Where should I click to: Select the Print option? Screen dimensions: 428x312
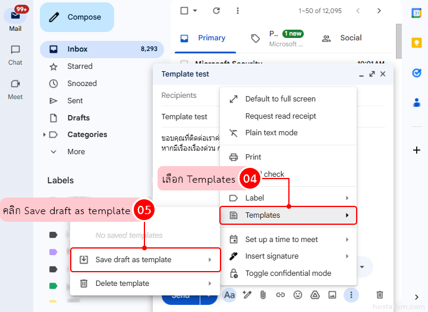(x=288, y=157)
